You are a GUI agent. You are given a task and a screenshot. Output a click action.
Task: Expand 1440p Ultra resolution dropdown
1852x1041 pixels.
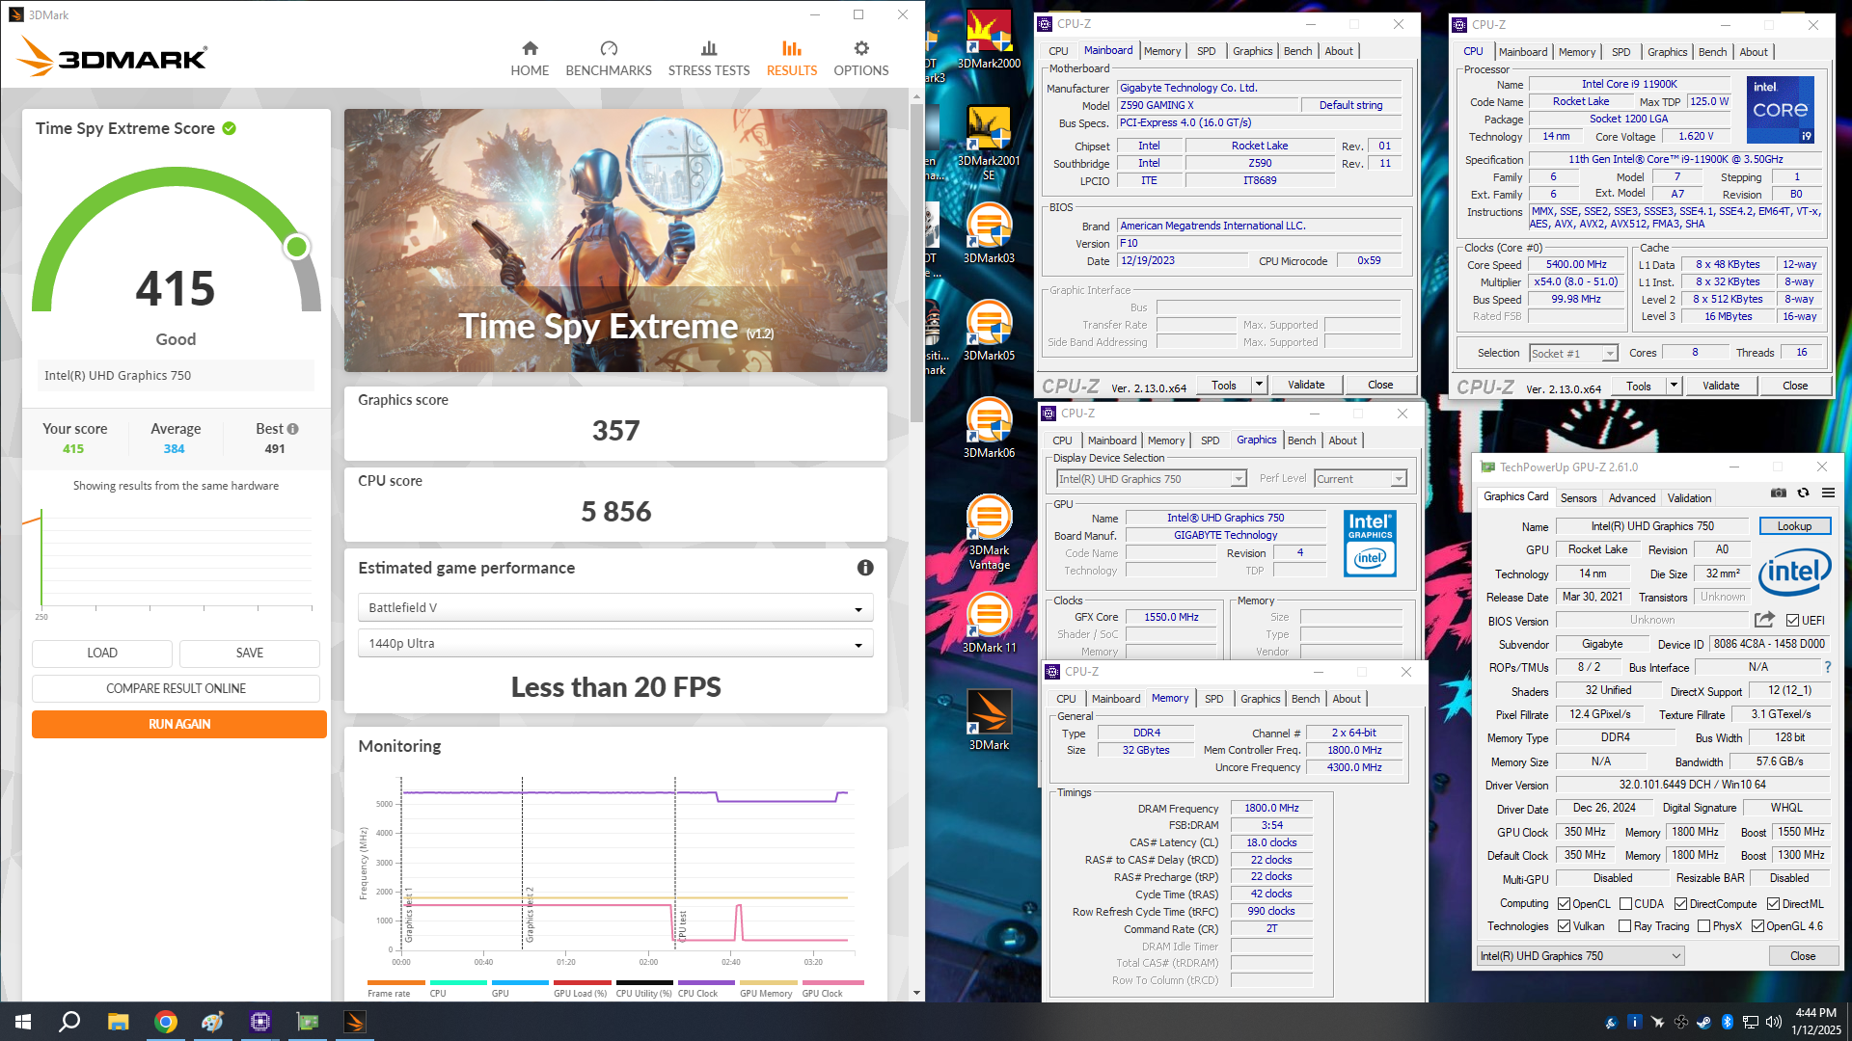click(x=615, y=644)
